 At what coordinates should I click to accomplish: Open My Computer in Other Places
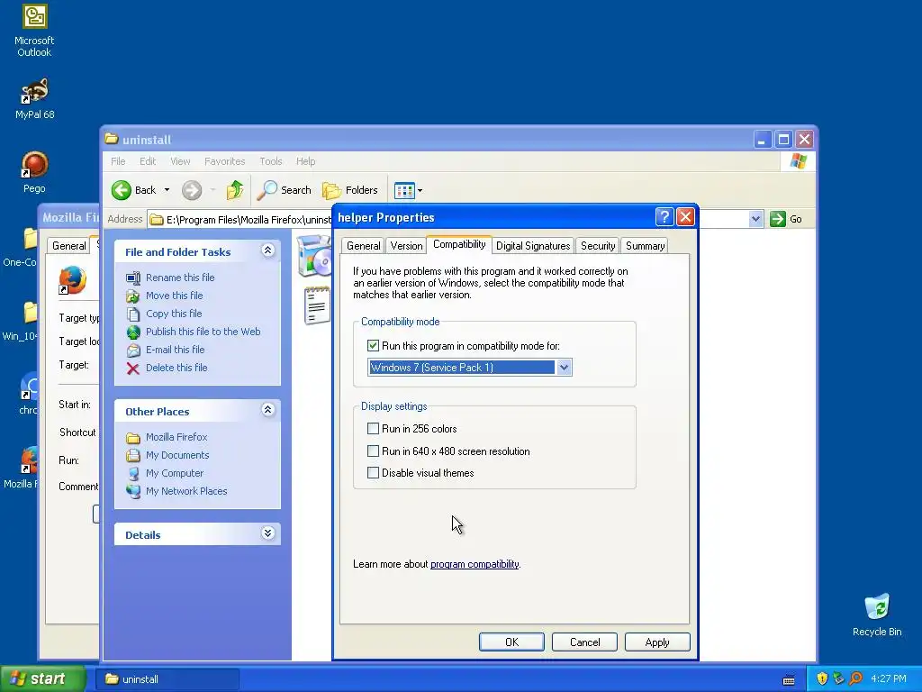[174, 473]
